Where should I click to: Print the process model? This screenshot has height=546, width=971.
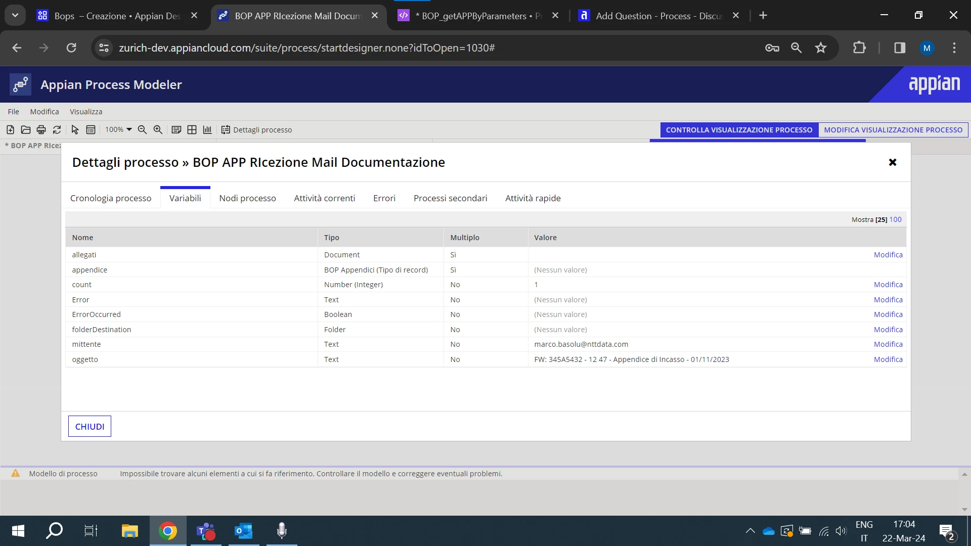pos(41,130)
